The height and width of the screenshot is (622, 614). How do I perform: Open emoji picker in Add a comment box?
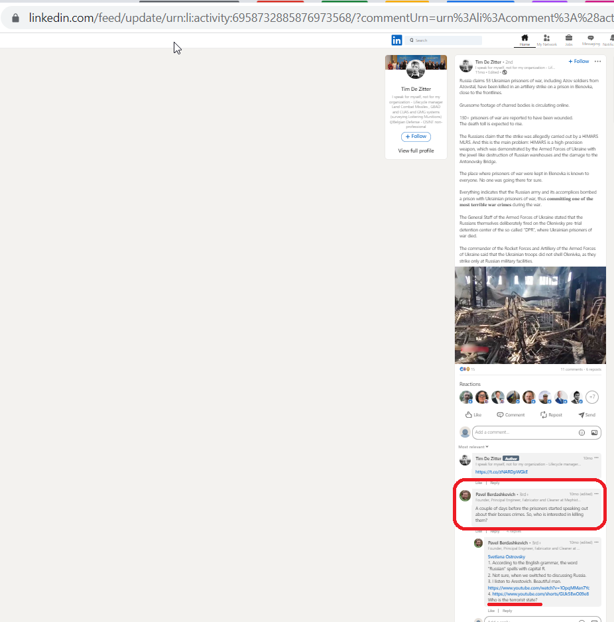582,432
